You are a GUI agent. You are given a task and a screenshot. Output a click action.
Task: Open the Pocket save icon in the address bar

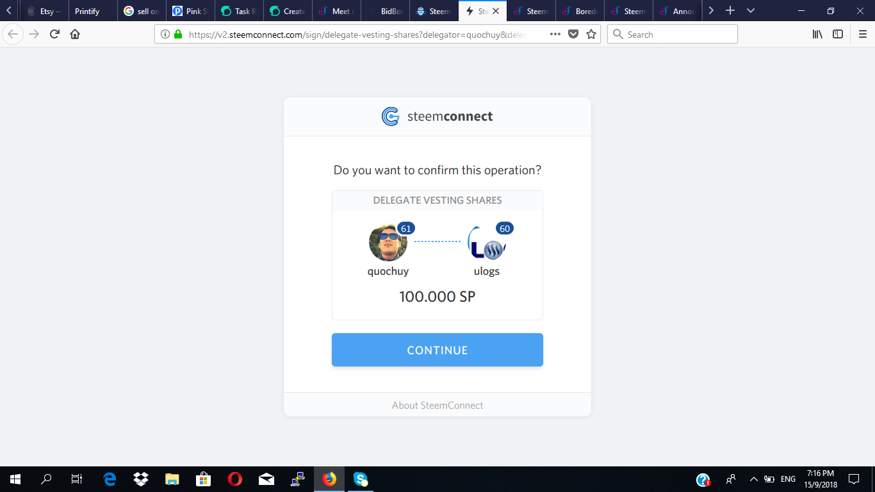pos(573,35)
